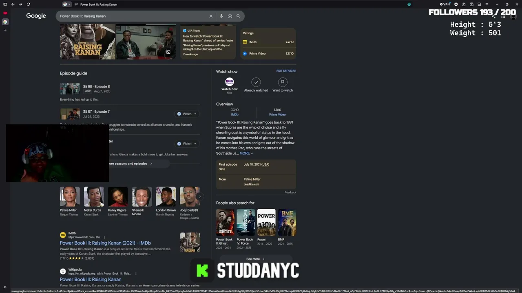522x293 pixels.
Task: Open the S5 E7 episode thumbnail
Action: point(70,114)
